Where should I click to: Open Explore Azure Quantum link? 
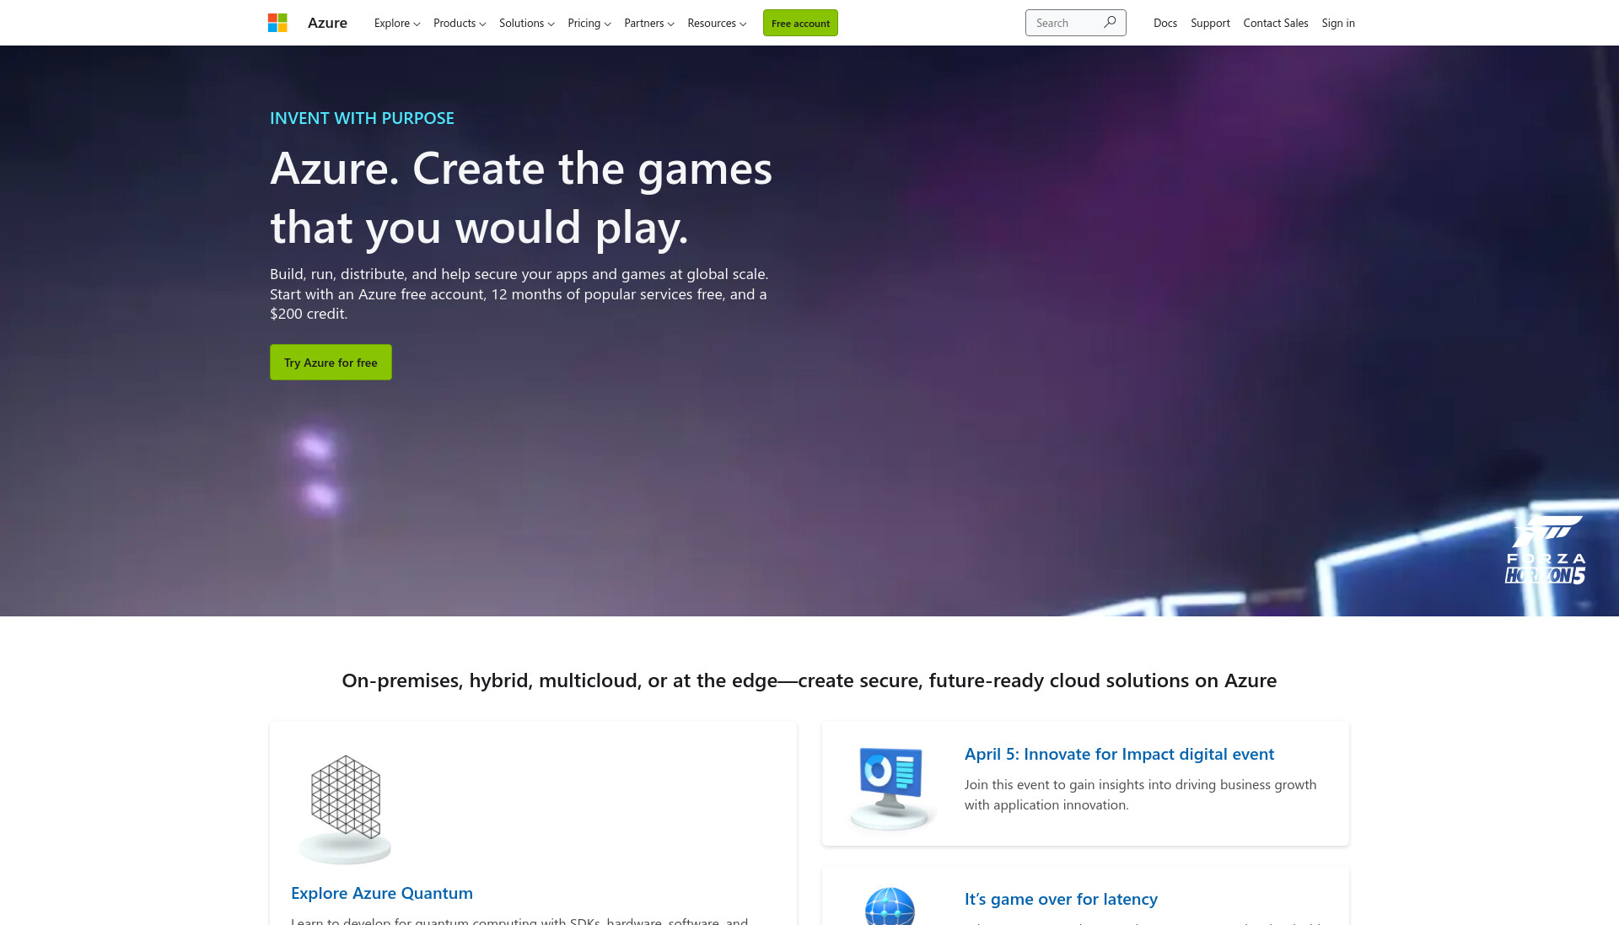[x=382, y=893]
